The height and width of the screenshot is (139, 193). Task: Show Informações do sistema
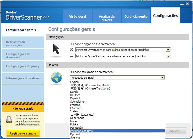pos(23,78)
